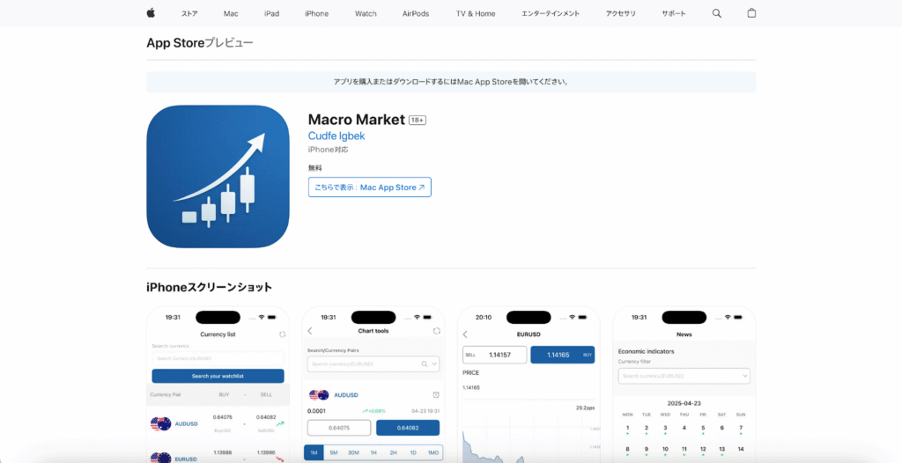This screenshot has width=902, height=463.
Task: Open the shopping bag icon
Action: pyautogui.click(x=751, y=13)
